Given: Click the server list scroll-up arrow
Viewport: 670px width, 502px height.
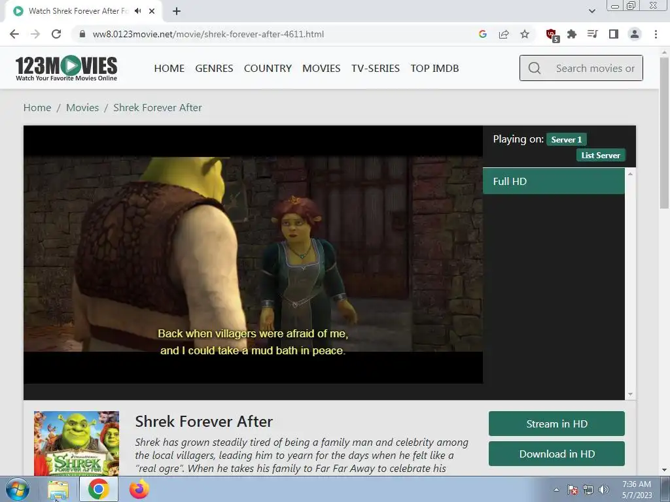Looking at the screenshot, I should (x=630, y=174).
